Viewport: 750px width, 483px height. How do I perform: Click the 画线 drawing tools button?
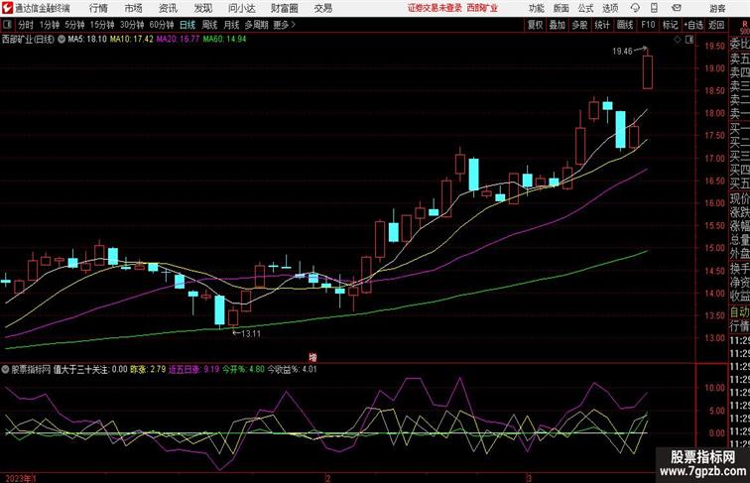(x=625, y=25)
